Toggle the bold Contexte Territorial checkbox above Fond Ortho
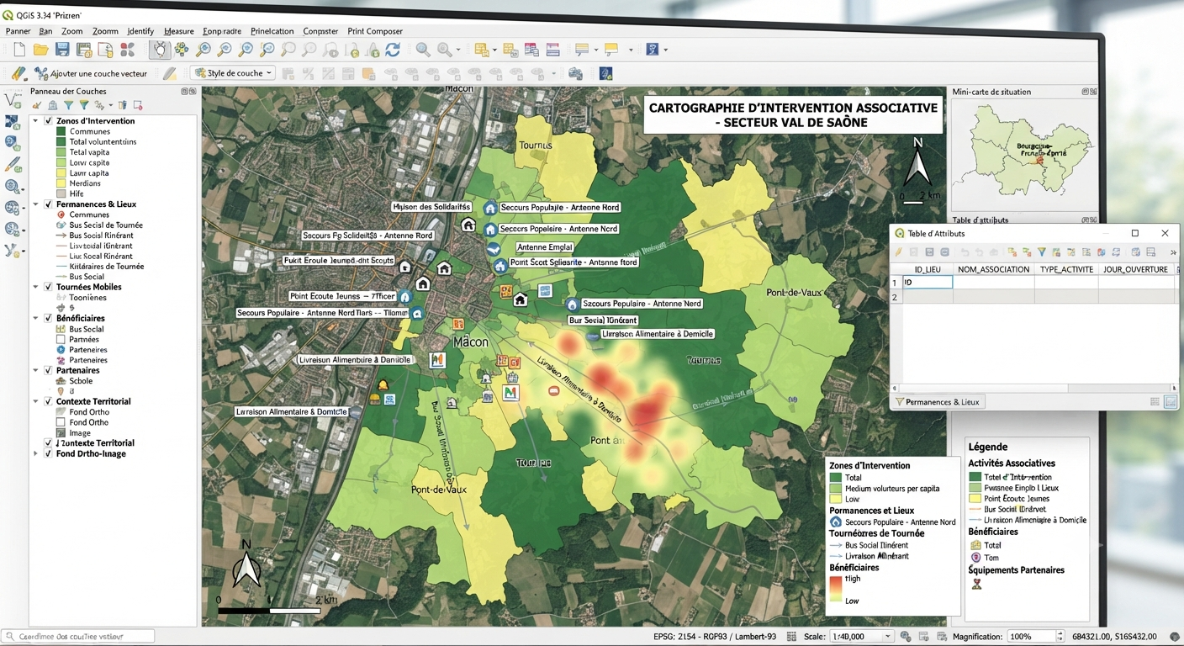1184x646 pixels. (x=48, y=402)
